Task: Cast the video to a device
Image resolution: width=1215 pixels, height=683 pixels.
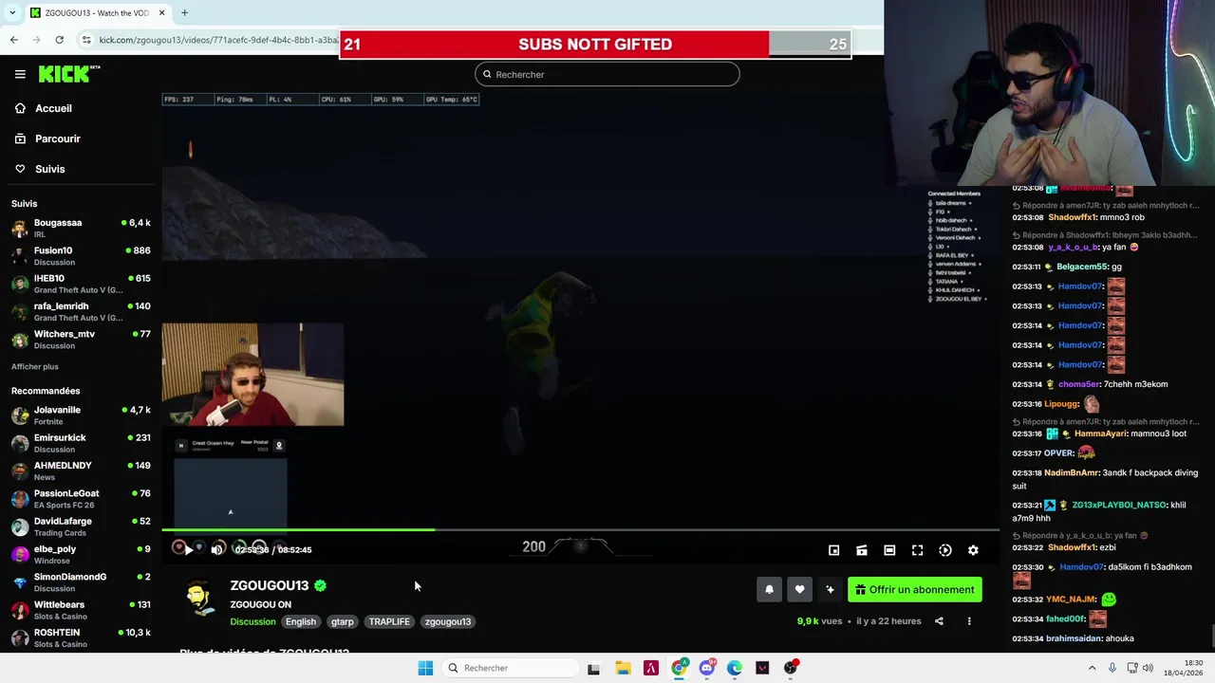Action: pos(862,550)
